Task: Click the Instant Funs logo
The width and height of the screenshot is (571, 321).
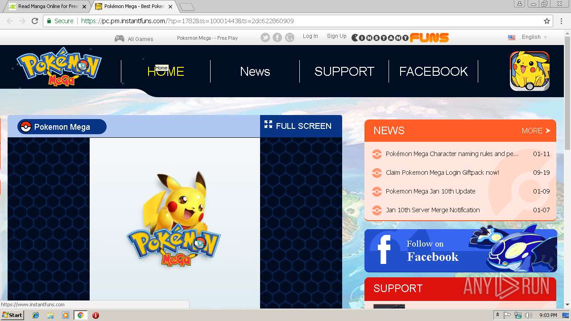Action: pos(400,37)
